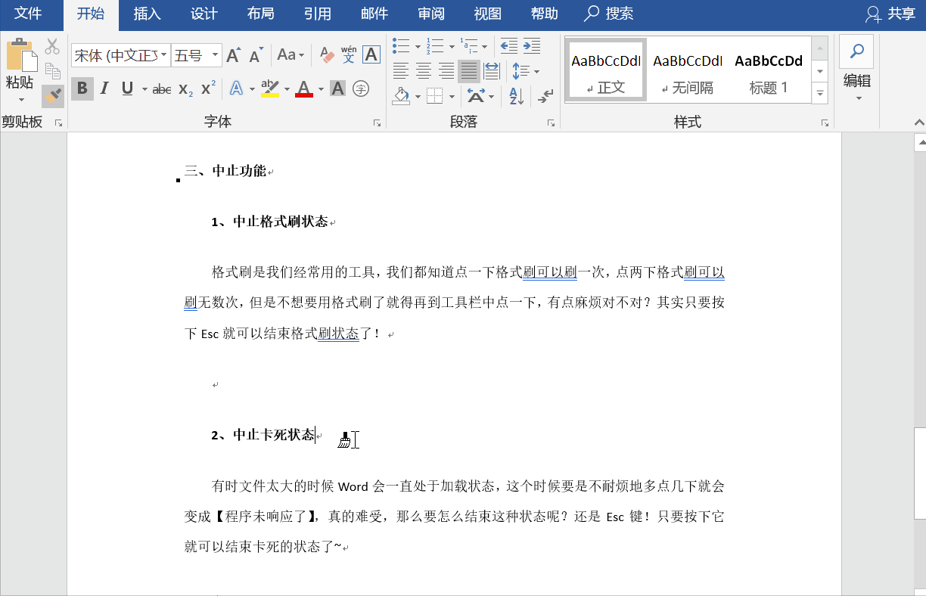
Task: Open the 文件 tab
Action: coord(29,13)
